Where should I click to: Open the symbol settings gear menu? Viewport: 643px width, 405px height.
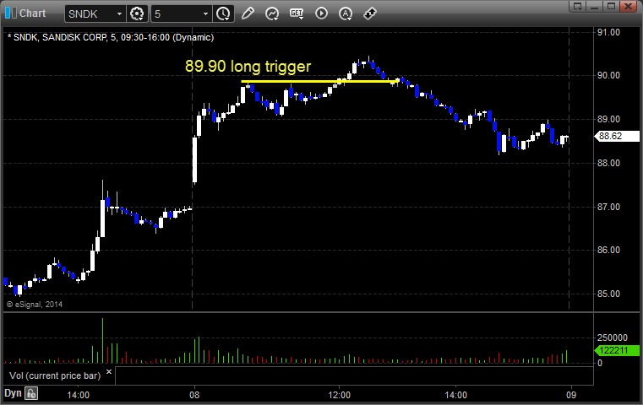coord(137,13)
